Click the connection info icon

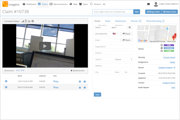33,21
